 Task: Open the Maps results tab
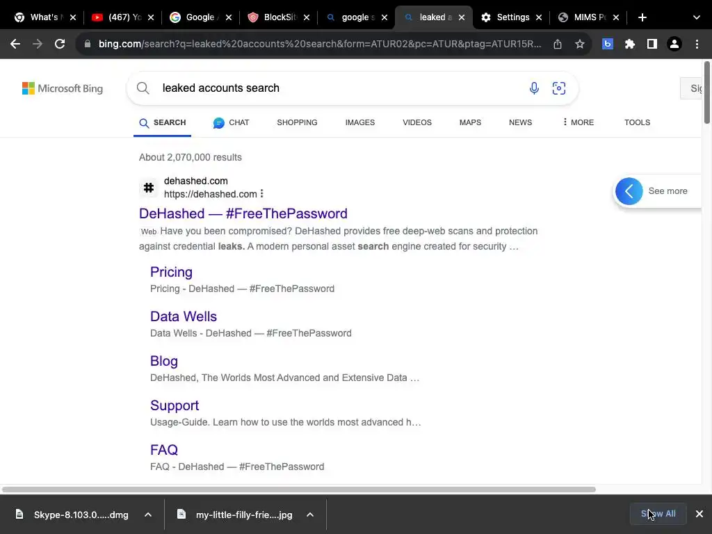(x=470, y=122)
